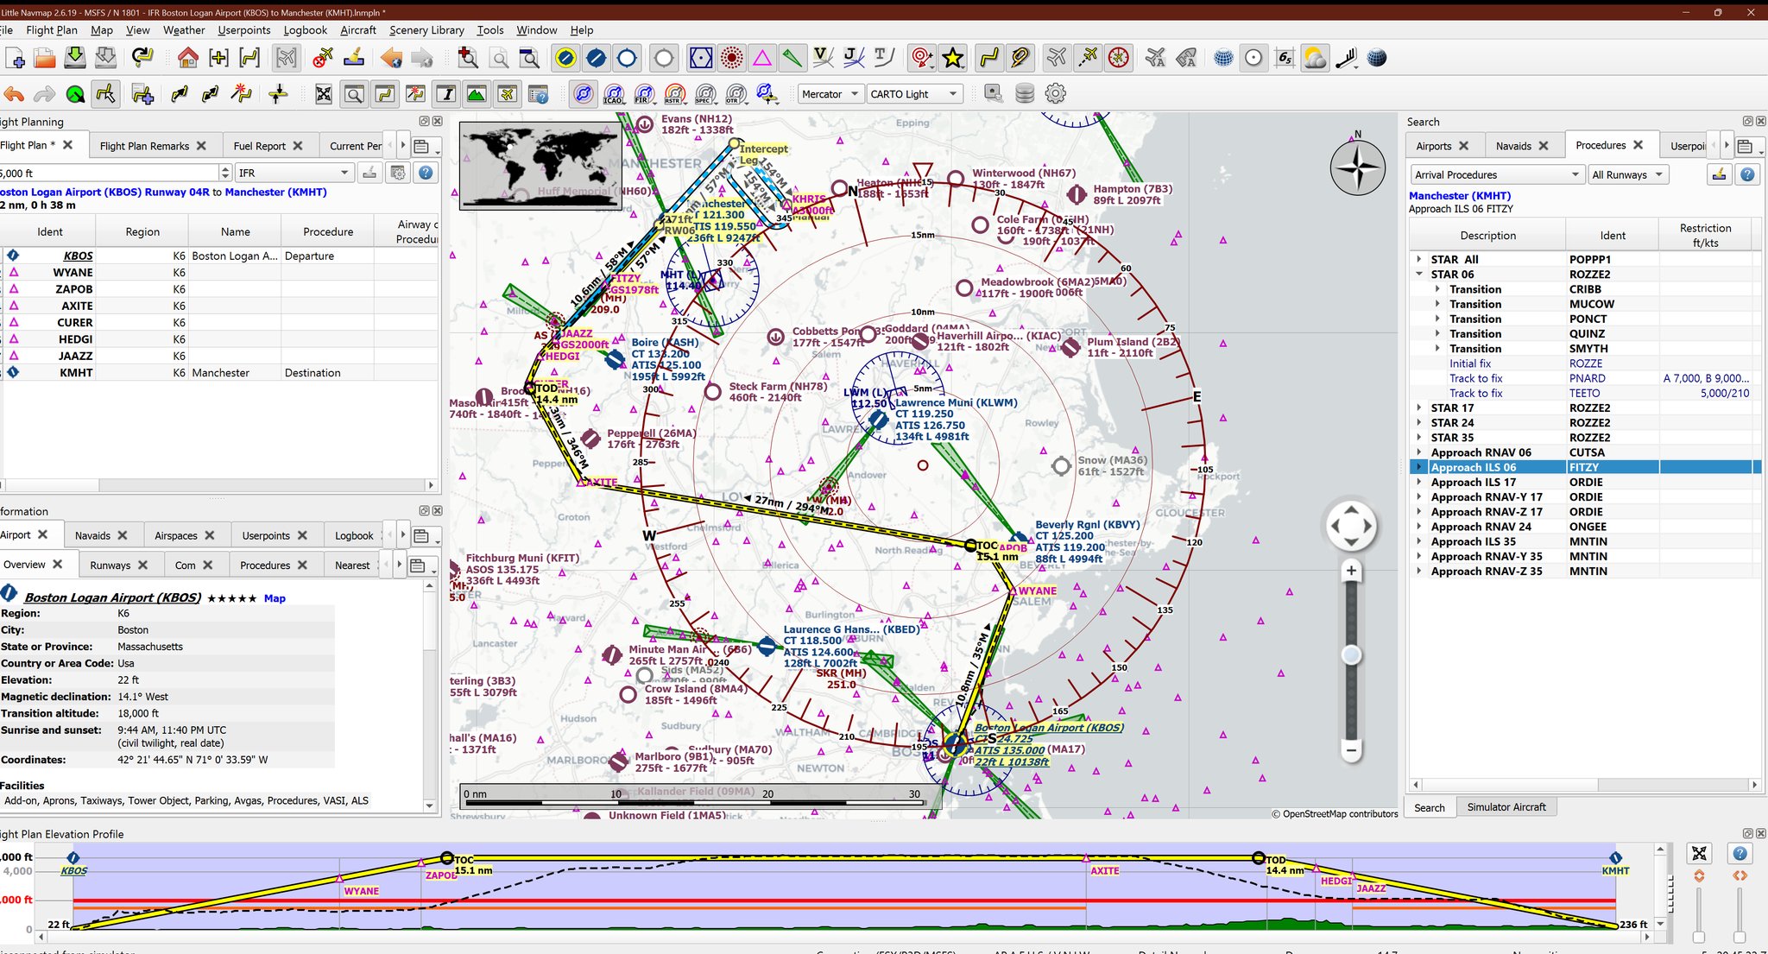This screenshot has width=1768, height=954.
Task: Open the Arrival Procedures filter dropdown
Action: click(1497, 174)
